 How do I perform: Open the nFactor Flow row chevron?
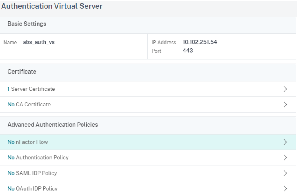point(285,142)
